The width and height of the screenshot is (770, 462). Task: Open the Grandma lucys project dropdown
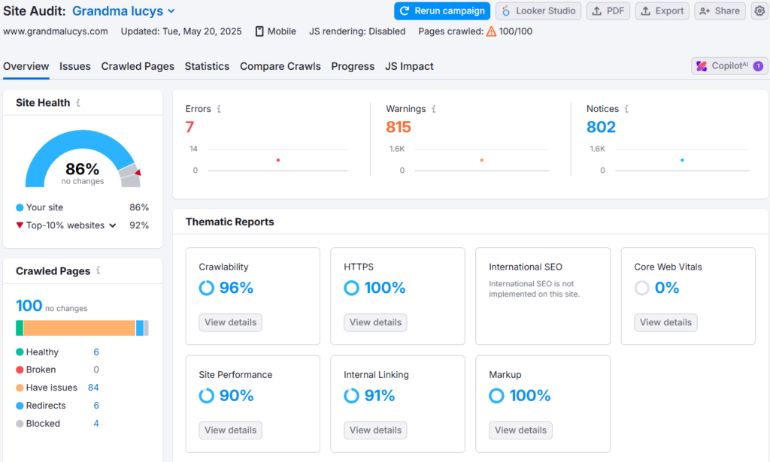pyautogui.click(x=123, y=11)
